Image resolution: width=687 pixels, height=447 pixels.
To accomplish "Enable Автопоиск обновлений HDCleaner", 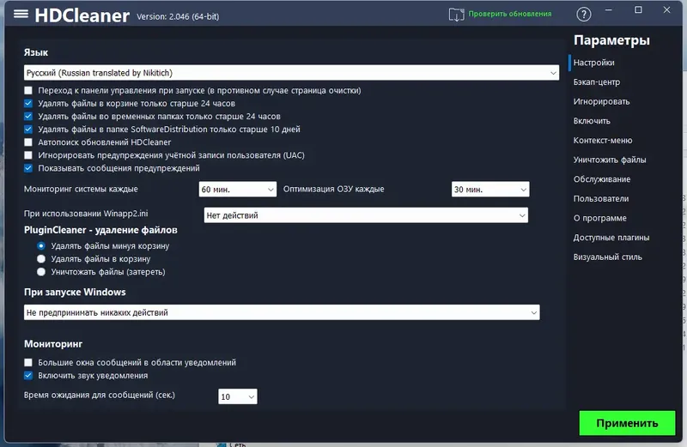I will [28, 142].
